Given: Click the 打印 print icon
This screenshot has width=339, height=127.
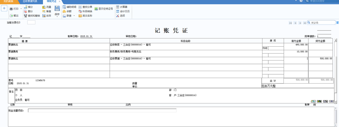Looking at the screenshot, I should pos(11,9).
